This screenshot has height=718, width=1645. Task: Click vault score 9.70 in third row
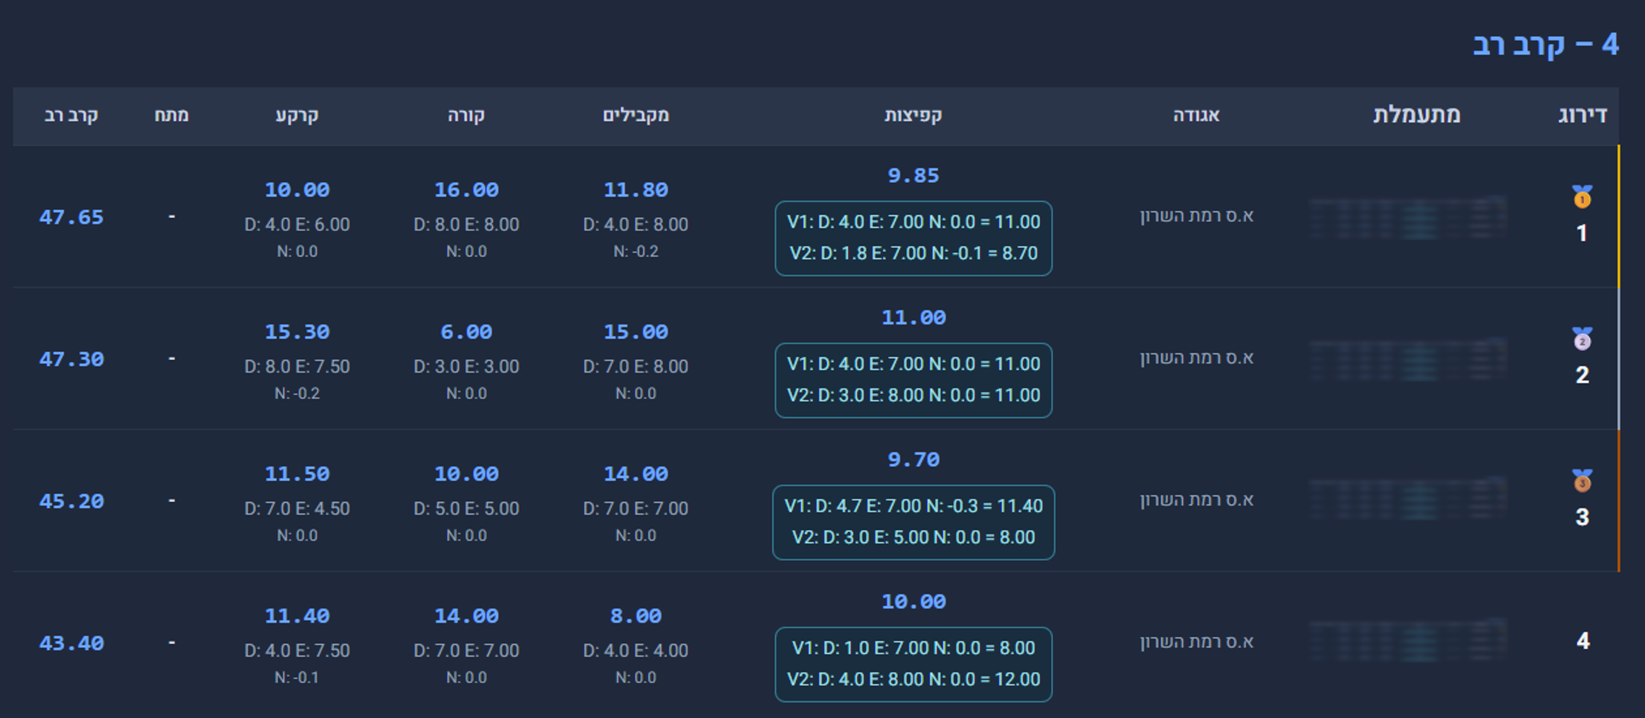(x=913, y=460)
